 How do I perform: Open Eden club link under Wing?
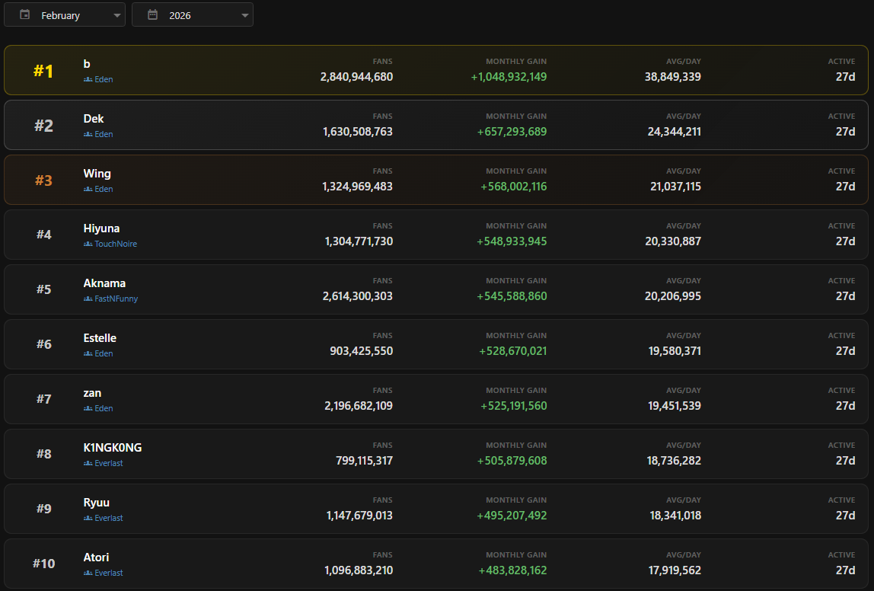(x=104, y=189)
